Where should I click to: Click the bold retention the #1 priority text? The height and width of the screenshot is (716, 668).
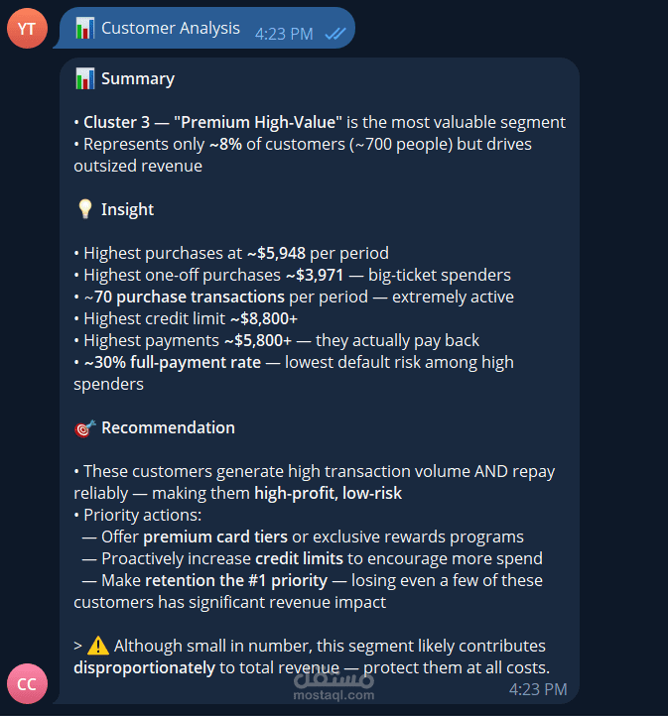[236, 580]
